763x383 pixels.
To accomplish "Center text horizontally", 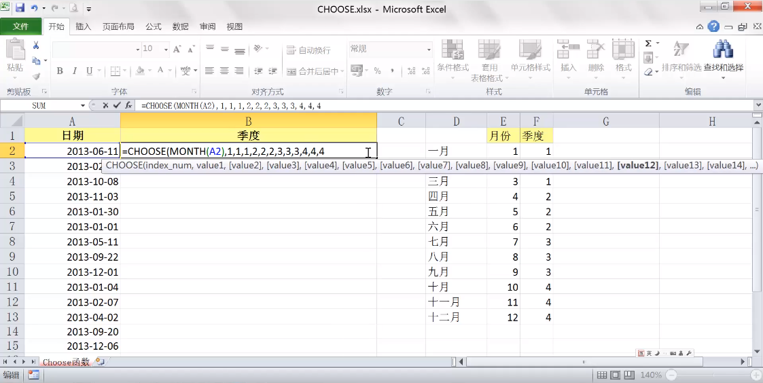I will tap(224, 71).
